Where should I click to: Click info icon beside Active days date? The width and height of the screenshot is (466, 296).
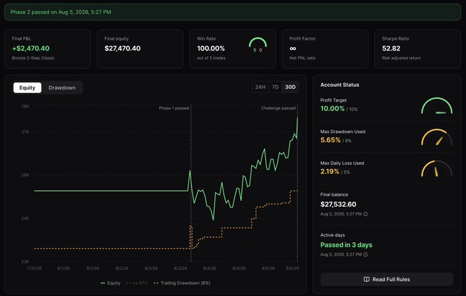coord(365,254)
